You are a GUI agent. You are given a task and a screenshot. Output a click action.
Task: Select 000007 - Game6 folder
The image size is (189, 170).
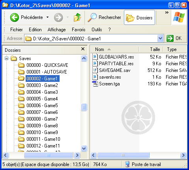[x=42, y=112]
